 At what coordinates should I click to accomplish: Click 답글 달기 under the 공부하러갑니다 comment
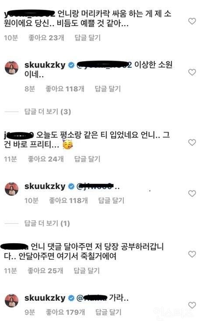[87, 271]
